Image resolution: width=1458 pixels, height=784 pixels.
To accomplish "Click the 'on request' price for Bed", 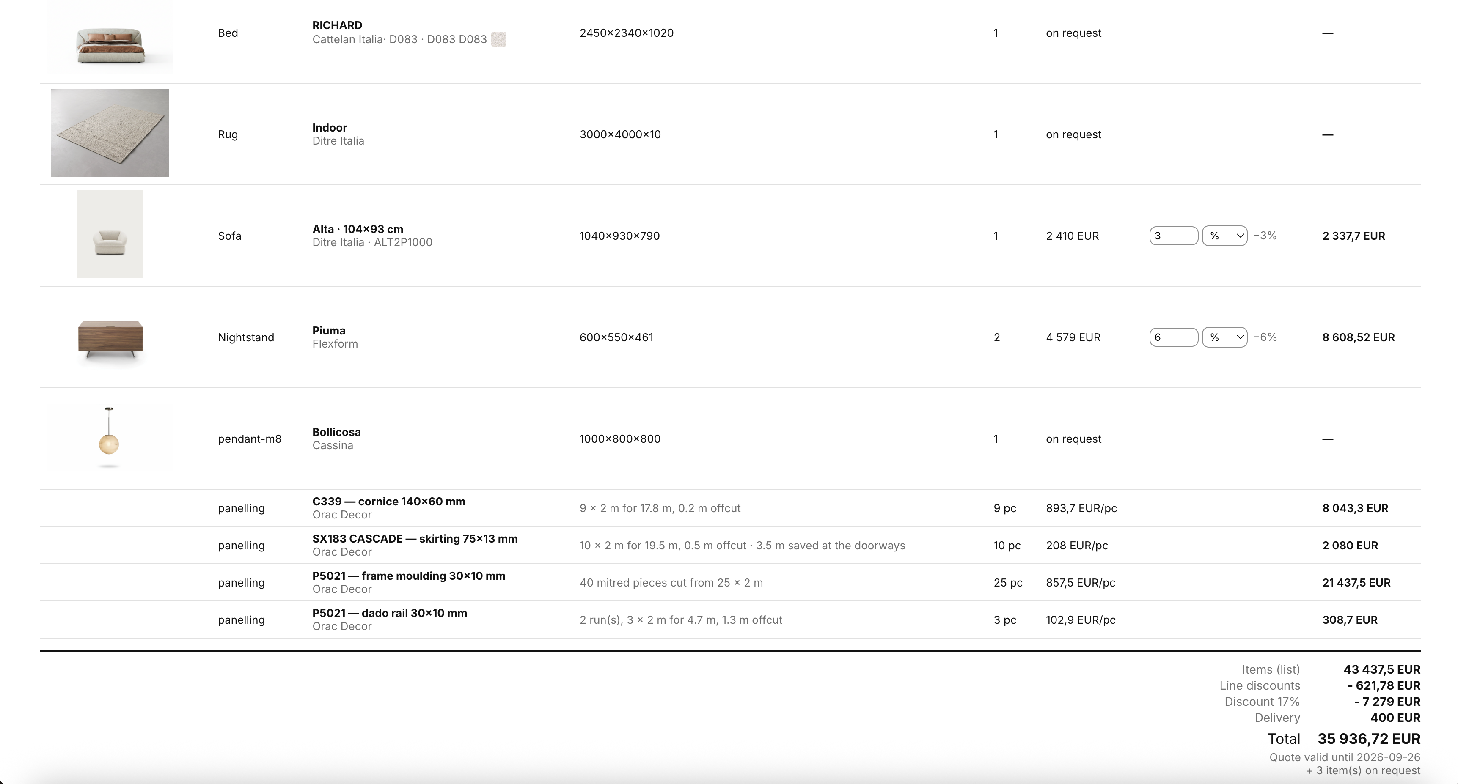I will (1073, 33).
